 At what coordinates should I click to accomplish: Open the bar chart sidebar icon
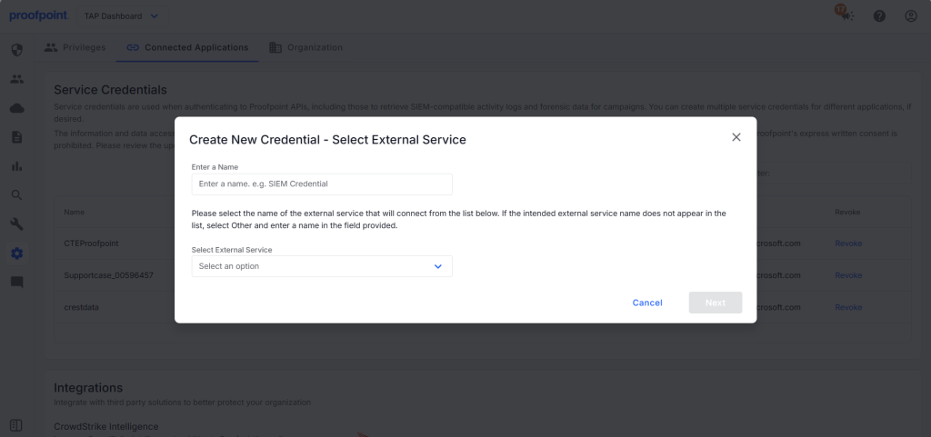point(16,166)
